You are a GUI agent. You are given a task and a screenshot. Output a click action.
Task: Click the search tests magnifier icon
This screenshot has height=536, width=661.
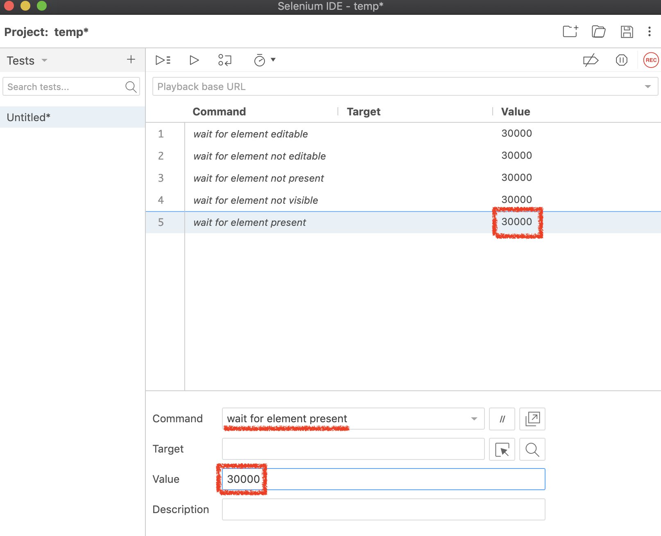(131, 87)
